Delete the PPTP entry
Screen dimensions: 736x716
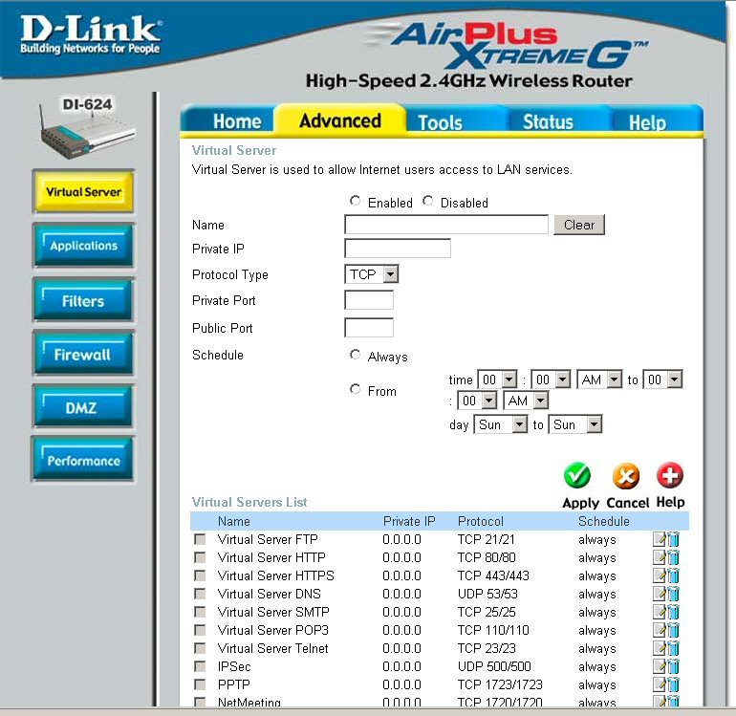[673, 684]
